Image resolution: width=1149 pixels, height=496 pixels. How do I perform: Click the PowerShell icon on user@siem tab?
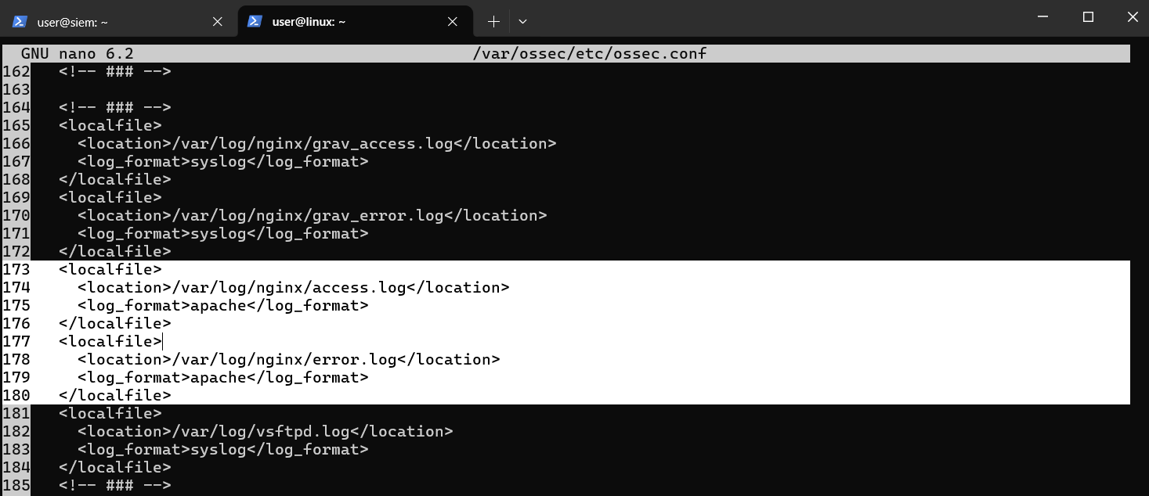coord(20,22)
